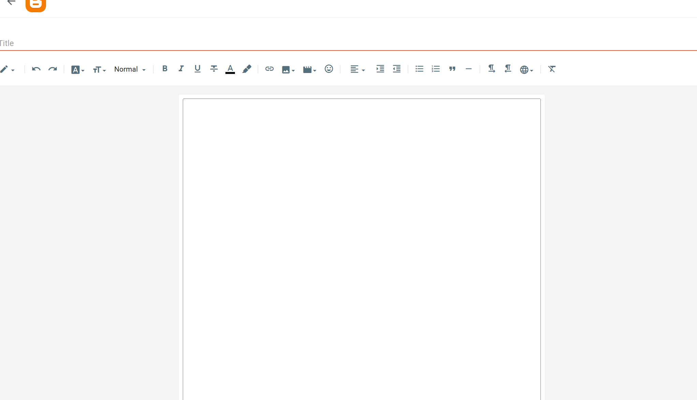Screen dimensions: 697x400
Task: Insert a link using the link icon
Action: pos(269,69)
